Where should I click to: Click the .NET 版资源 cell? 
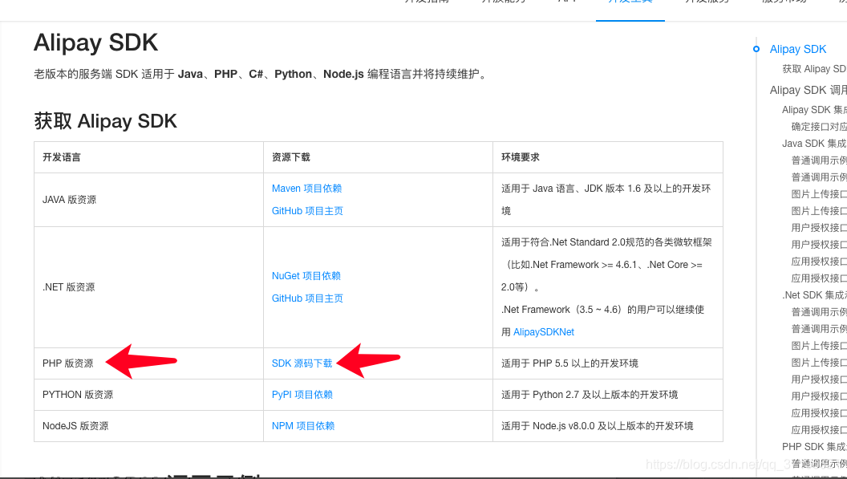point(148,287)
